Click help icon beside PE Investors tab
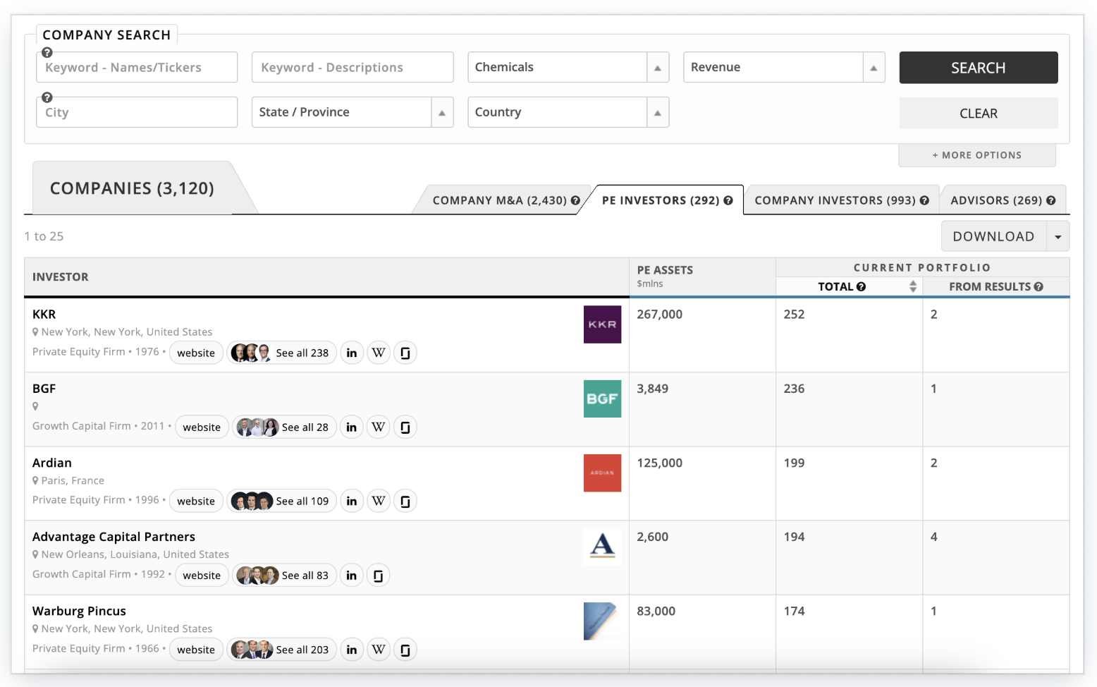 (x=728, y=200)
